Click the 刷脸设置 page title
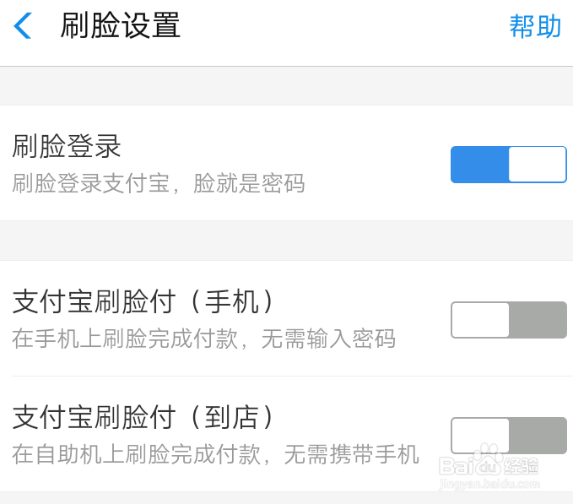The height and width of the screenshot is (504, 573). point(120,26)
